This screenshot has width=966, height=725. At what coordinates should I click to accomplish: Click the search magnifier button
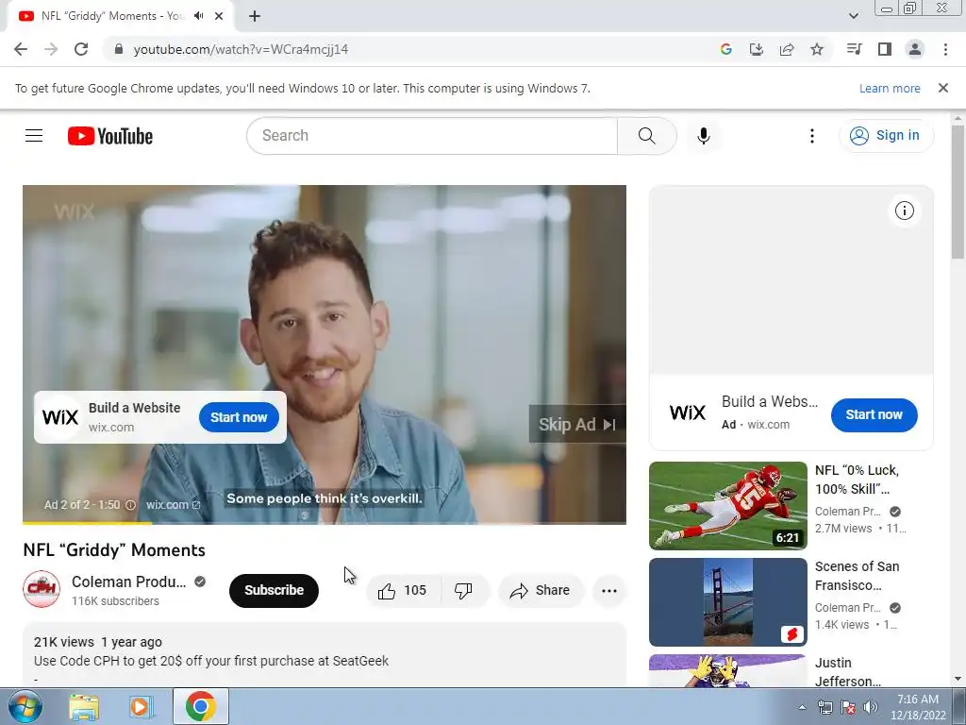click(x=646, y=136)
